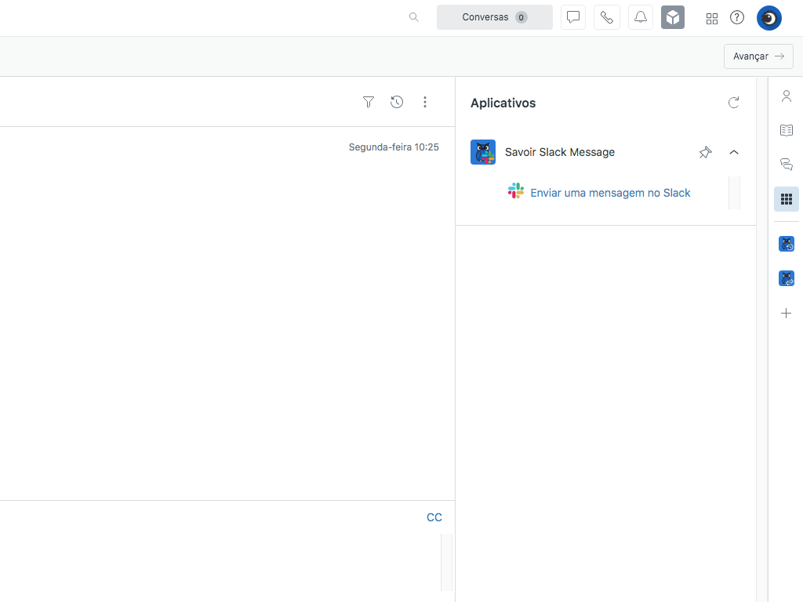Open the Zendesk products grid menu
The width and height of the screenshot is (803, 602).
click(712, 18)
